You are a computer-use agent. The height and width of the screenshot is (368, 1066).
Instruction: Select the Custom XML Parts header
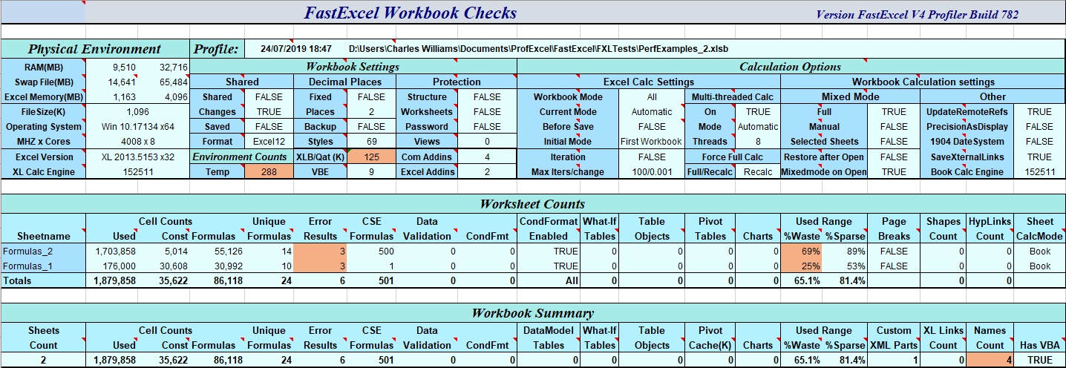pos(894,338)
